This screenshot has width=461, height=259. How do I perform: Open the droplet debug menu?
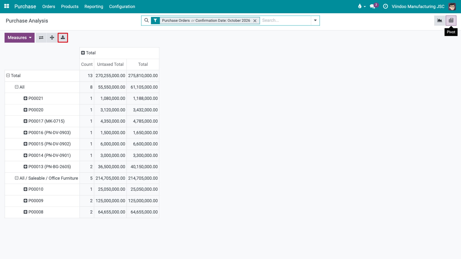362,7
